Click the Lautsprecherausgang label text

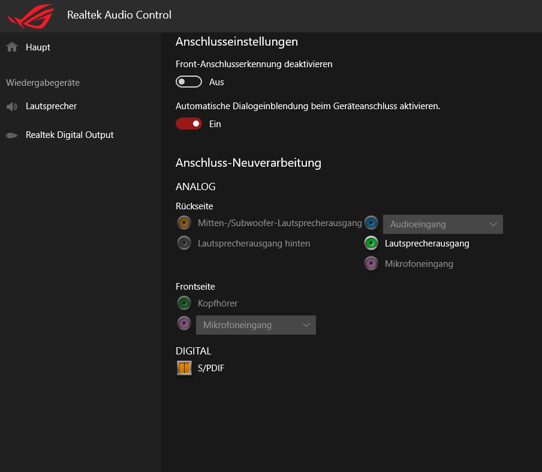point(427,243)
